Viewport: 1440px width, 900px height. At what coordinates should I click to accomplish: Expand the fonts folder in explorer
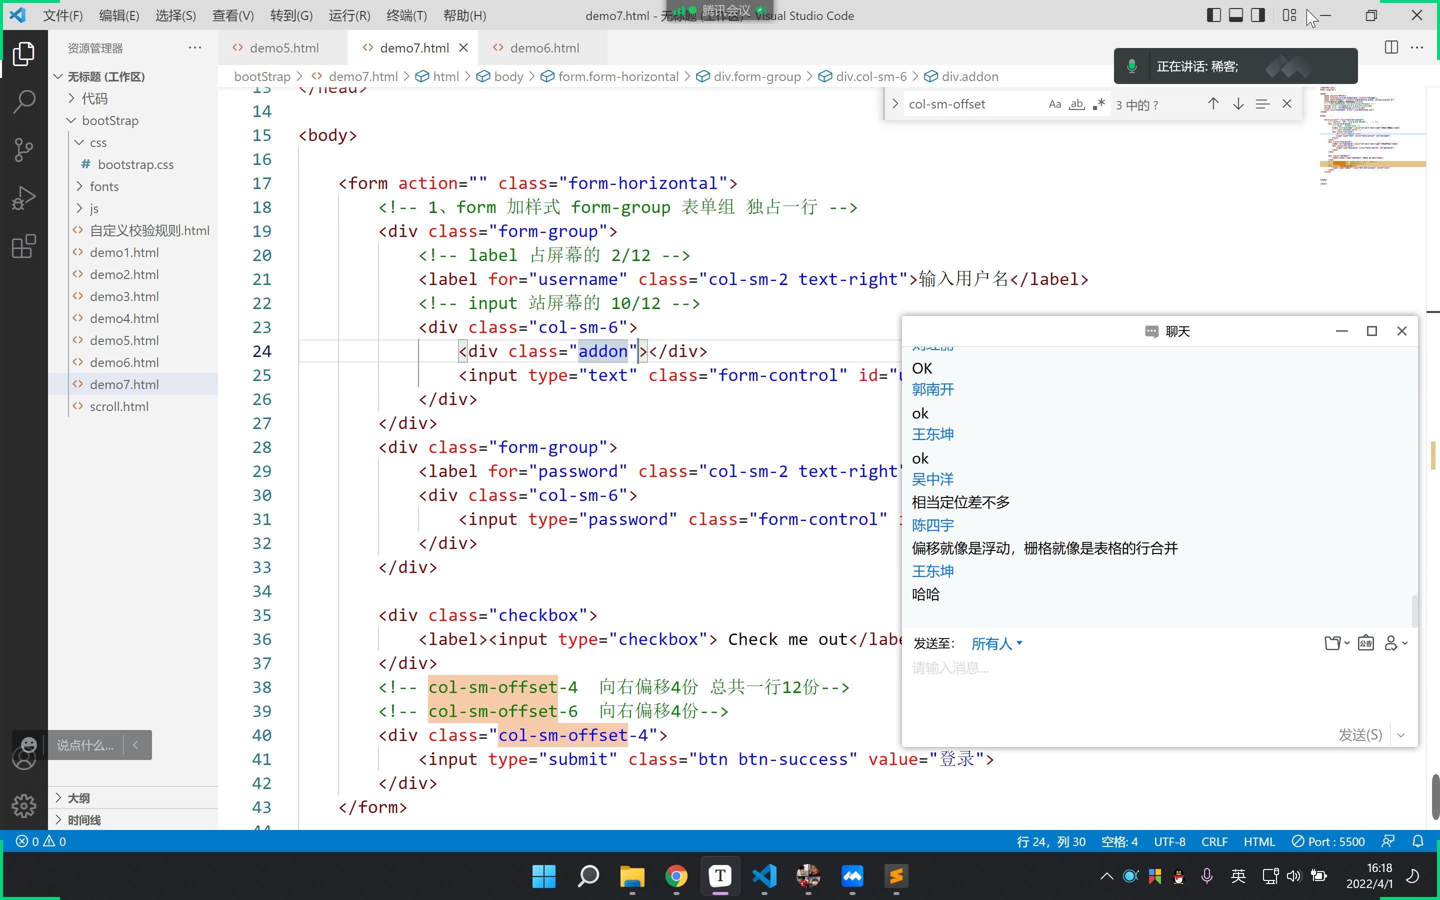[104, 186]
